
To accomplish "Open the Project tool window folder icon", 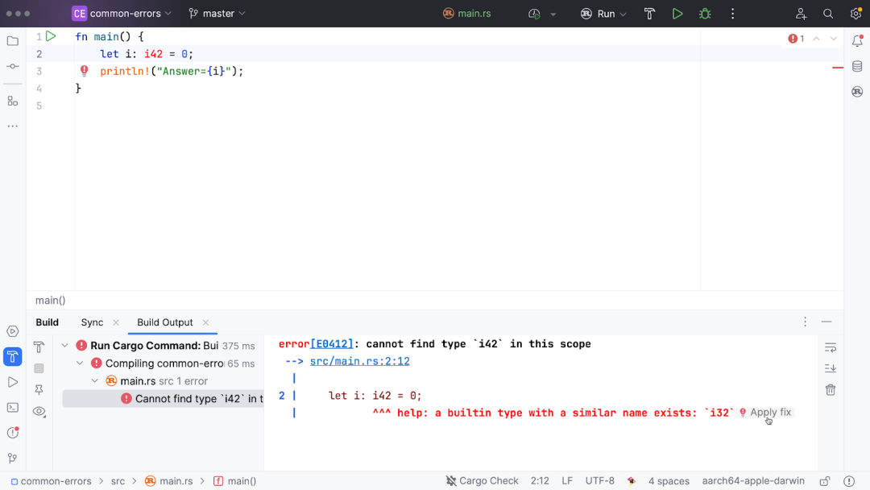I will [x=13, y=41].
